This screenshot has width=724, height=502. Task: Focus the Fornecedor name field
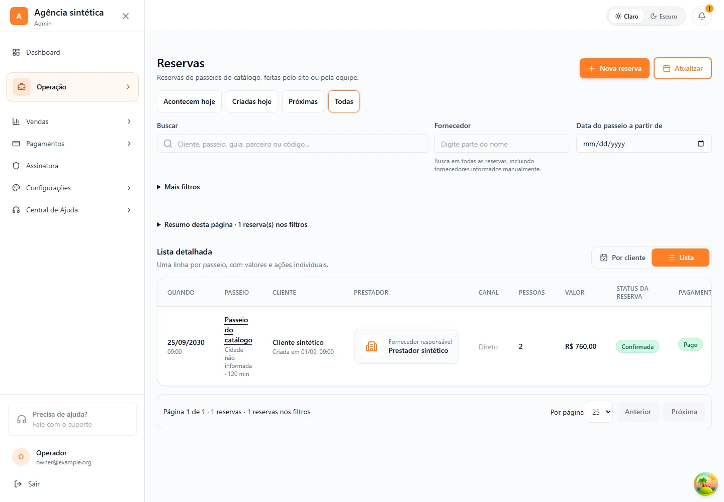(502, 144)
